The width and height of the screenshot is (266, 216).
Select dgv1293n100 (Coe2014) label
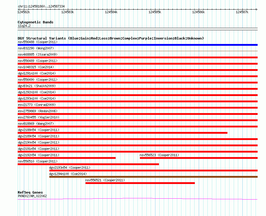coord(37,98)
